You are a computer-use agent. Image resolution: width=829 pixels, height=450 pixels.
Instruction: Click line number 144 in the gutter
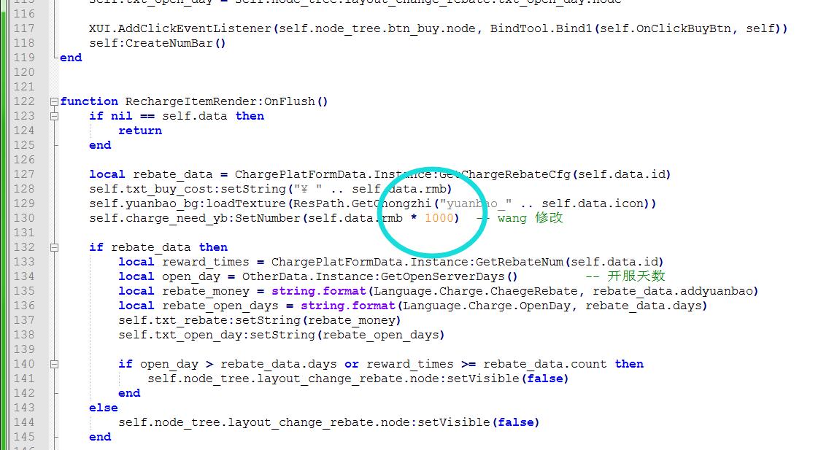point(23,422)
